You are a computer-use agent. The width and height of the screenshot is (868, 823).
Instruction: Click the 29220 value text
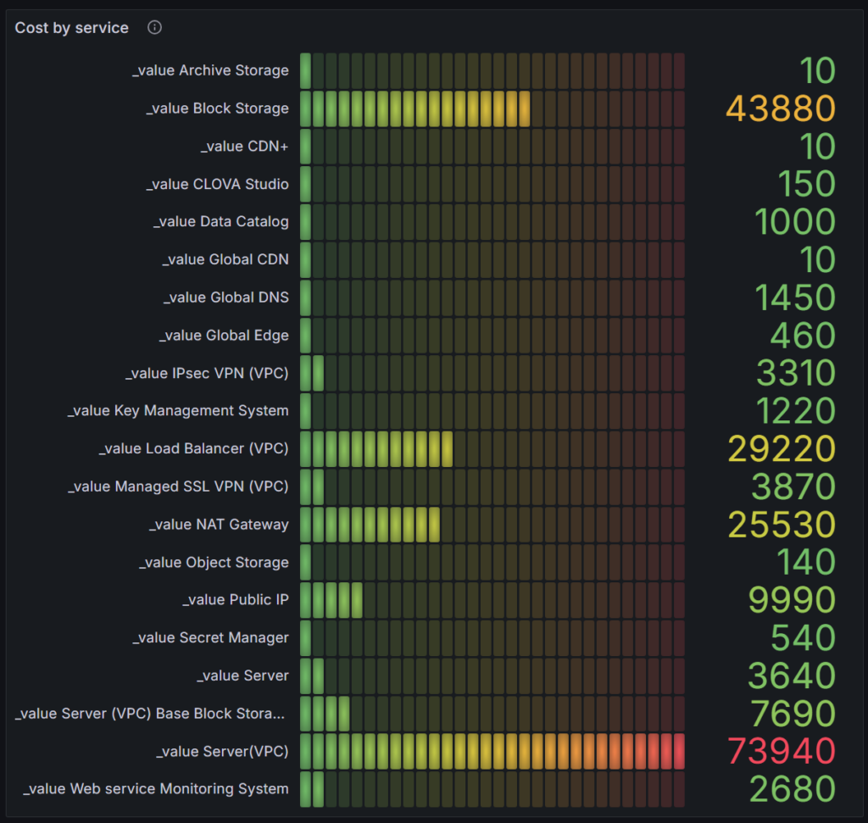click(x=782, y=448)
